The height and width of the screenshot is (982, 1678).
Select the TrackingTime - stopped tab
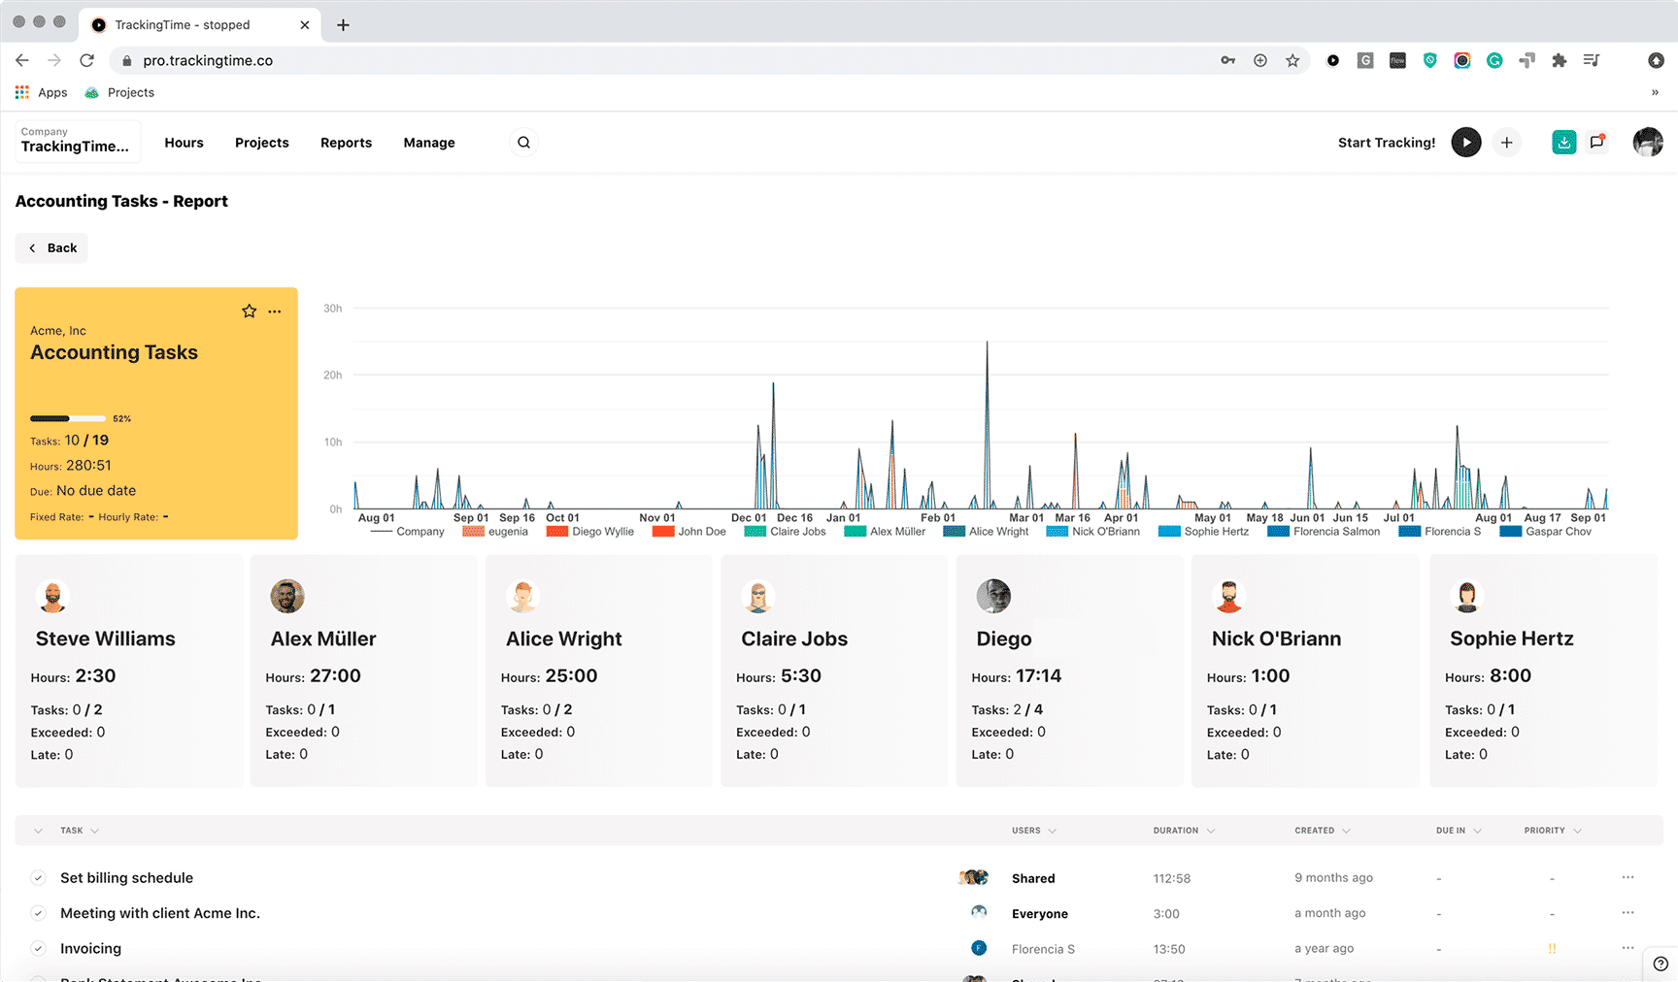(x=199, y=25)
